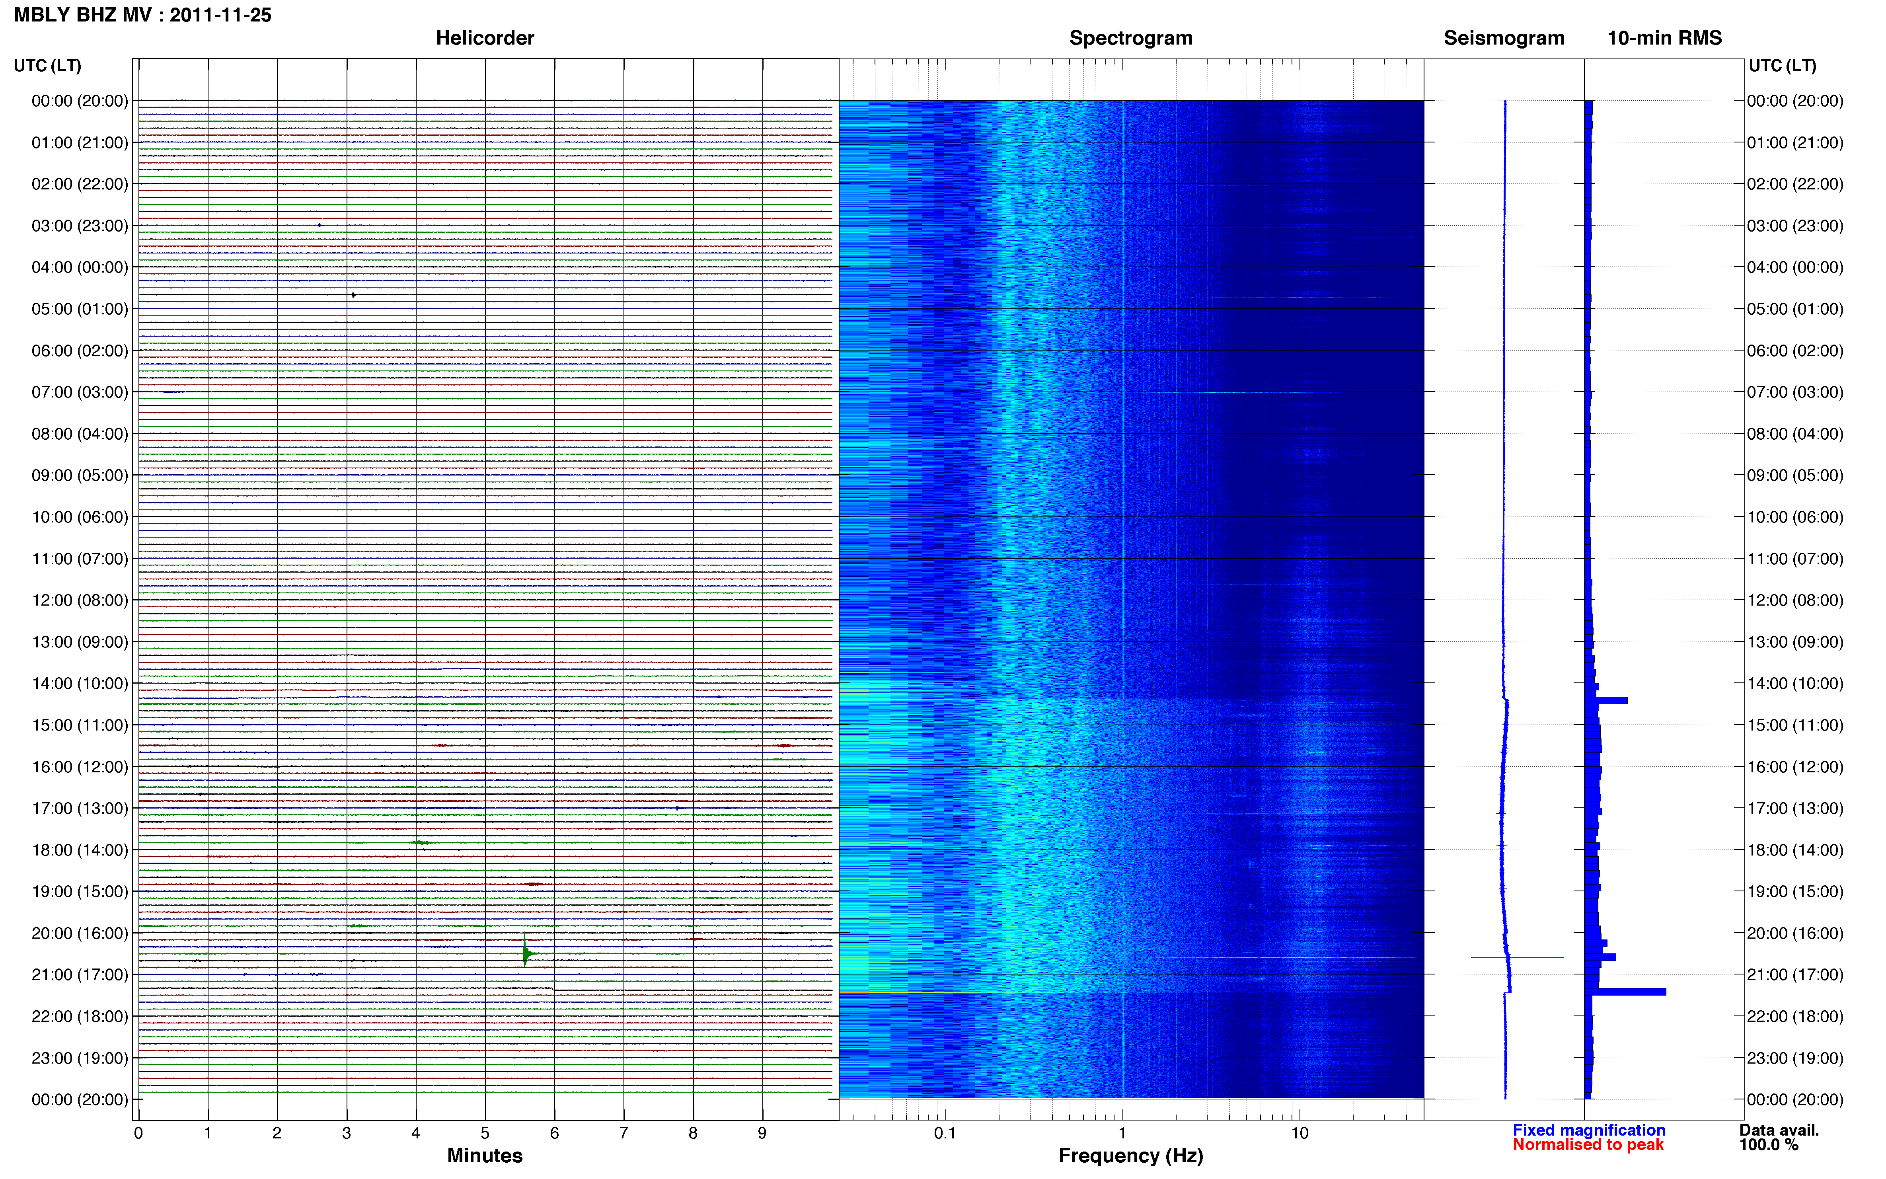Click the 1 tick on the frequency axis
The height and width of the screenshot is (1179, 1886).
[x=1123, y=1133]
